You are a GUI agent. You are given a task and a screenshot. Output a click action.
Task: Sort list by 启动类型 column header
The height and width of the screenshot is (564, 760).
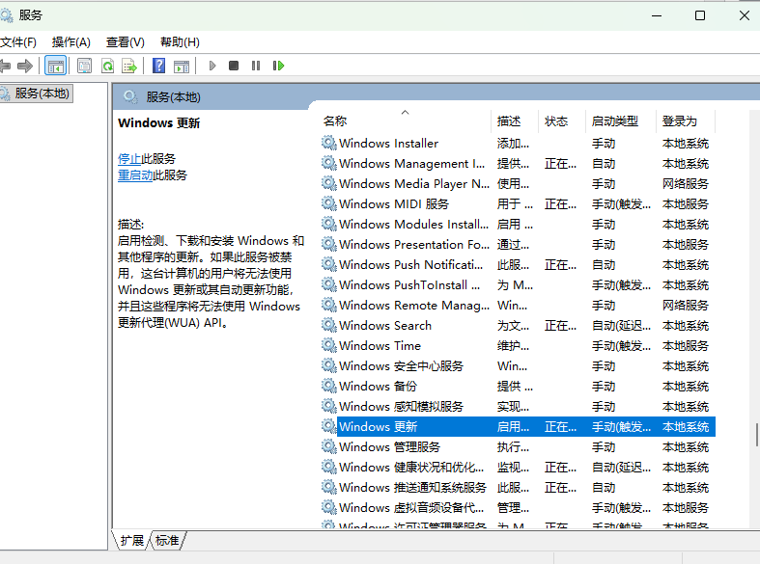(614, 121)
